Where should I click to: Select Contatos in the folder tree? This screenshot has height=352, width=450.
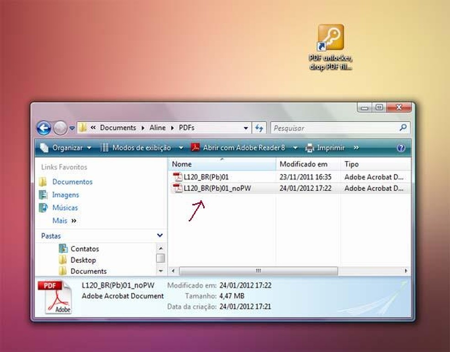tap(85, 249)
